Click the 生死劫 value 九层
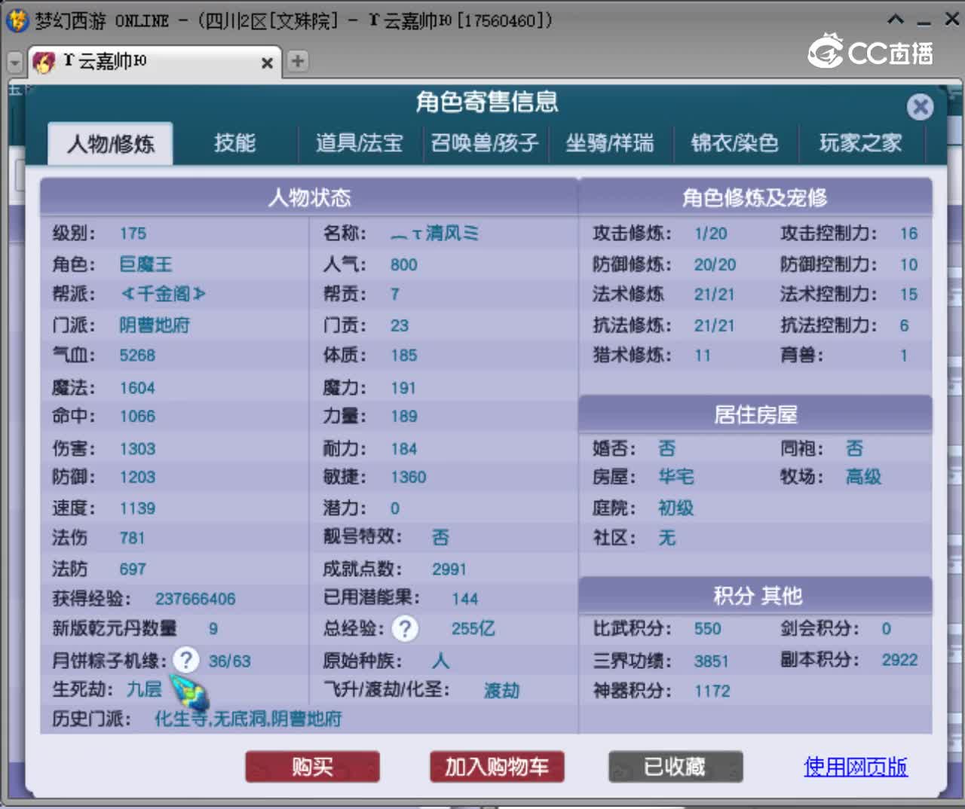 tap(144, 689)
